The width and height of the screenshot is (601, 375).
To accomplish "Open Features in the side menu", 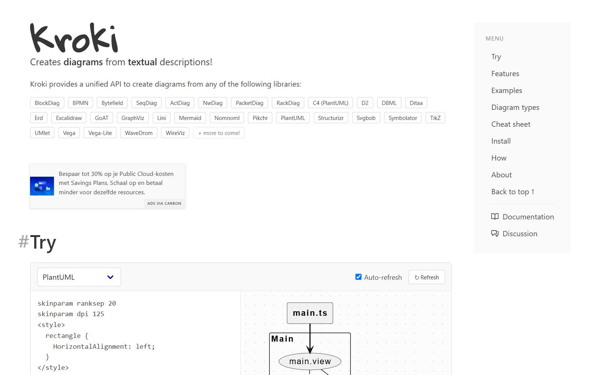I will (x=505, y=73).
